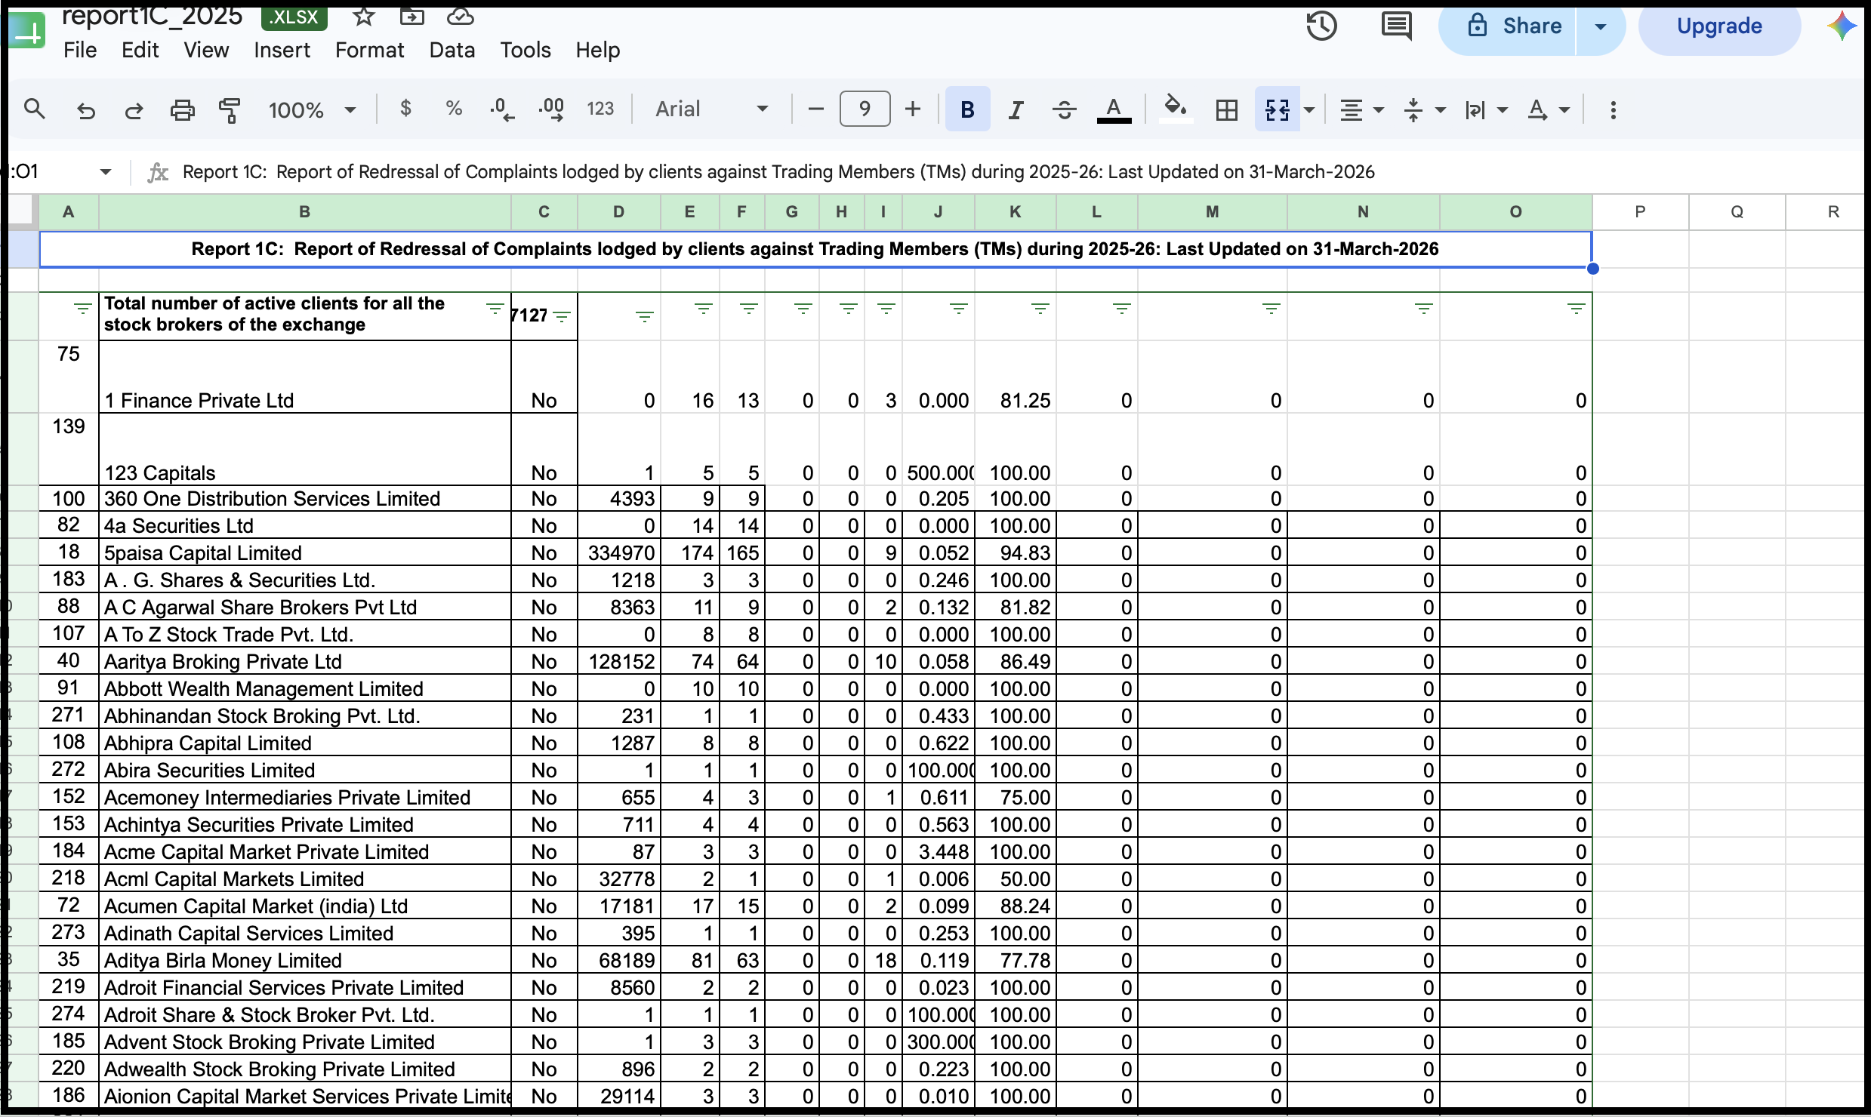This screenshot has height=1117, width=1871.
Task: Click the search menus magnifier icon
Action: click(x=35, y=109)
